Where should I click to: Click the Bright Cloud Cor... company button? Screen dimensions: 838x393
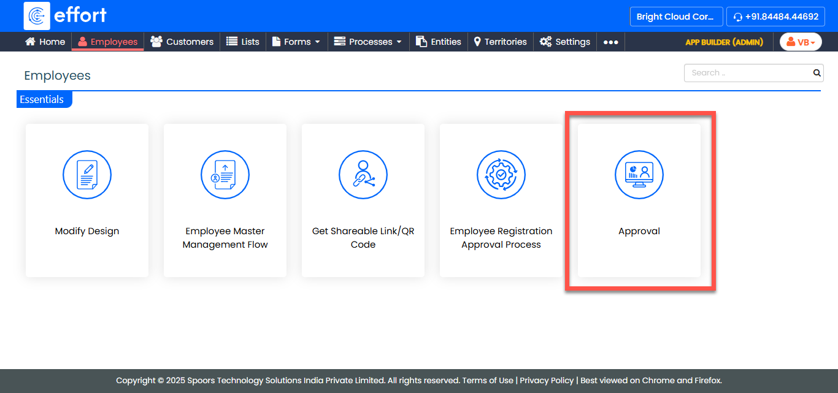click(x=675, y=17)
